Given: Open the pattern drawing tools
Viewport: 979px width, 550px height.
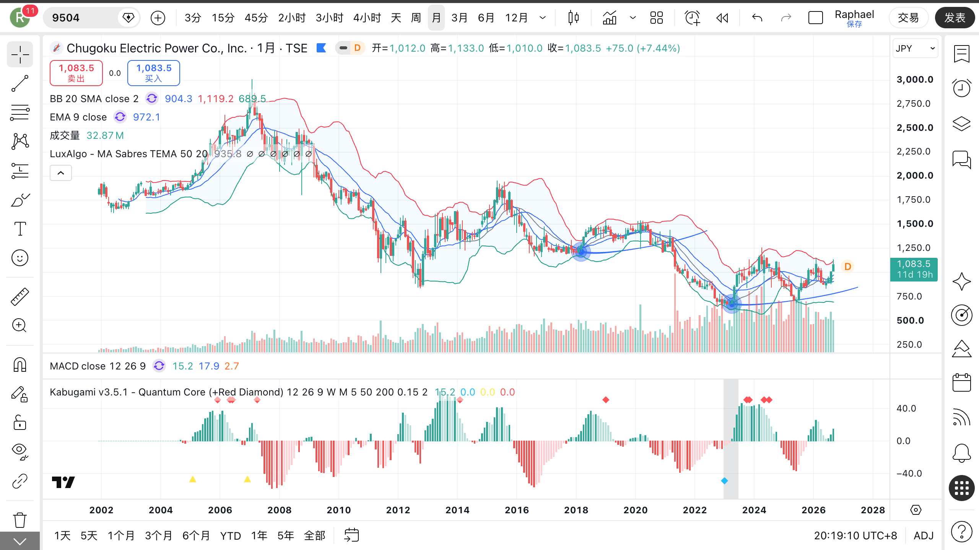Looking at the screenshot, I should click(x=20, y=142).
